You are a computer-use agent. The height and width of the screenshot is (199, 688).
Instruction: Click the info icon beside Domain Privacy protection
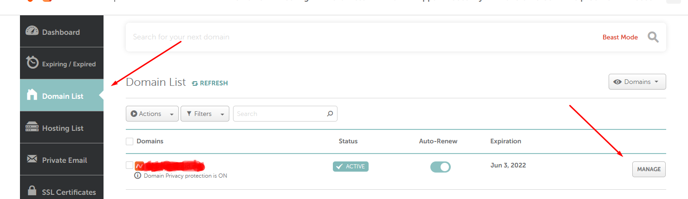pyautogui.click(x=137, y=176)
